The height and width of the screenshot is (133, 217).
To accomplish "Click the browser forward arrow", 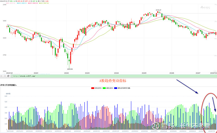I will tap(5, 76).
